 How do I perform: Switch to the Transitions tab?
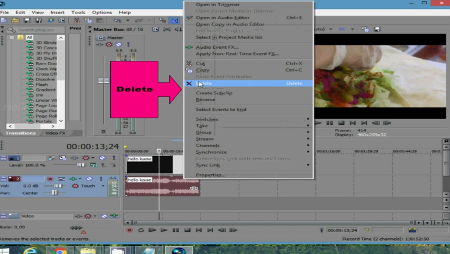pos(20,133)
